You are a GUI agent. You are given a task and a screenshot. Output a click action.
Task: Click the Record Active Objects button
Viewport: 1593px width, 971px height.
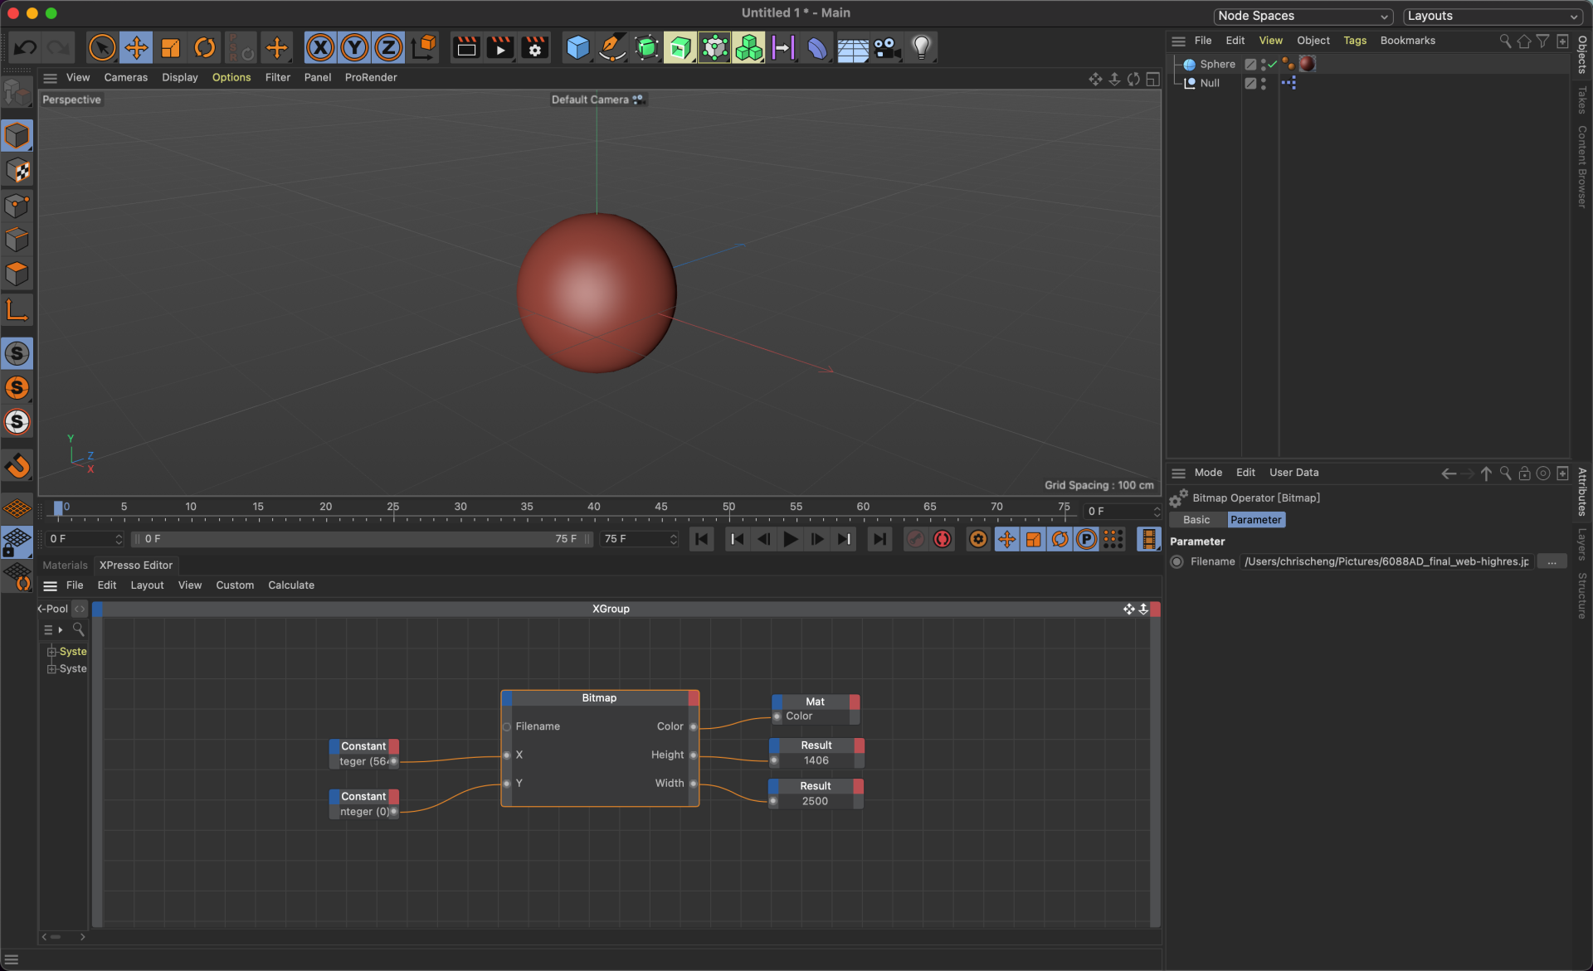pyautogui.click(x=914, y=540)
